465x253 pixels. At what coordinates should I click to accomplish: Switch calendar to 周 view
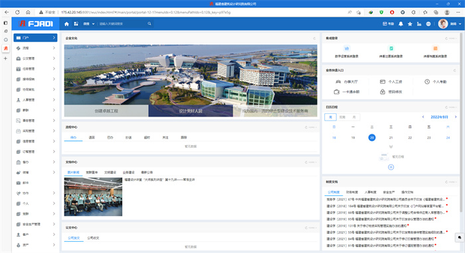click(x=330, y=117)
